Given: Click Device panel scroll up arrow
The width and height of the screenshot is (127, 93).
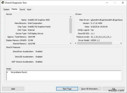Looking at the screenshot, I should [71, 17].
